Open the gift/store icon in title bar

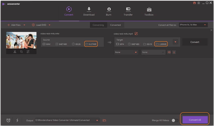click(194, 3)
